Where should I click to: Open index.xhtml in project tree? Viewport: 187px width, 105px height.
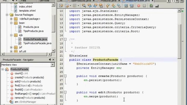pos(25,6)
